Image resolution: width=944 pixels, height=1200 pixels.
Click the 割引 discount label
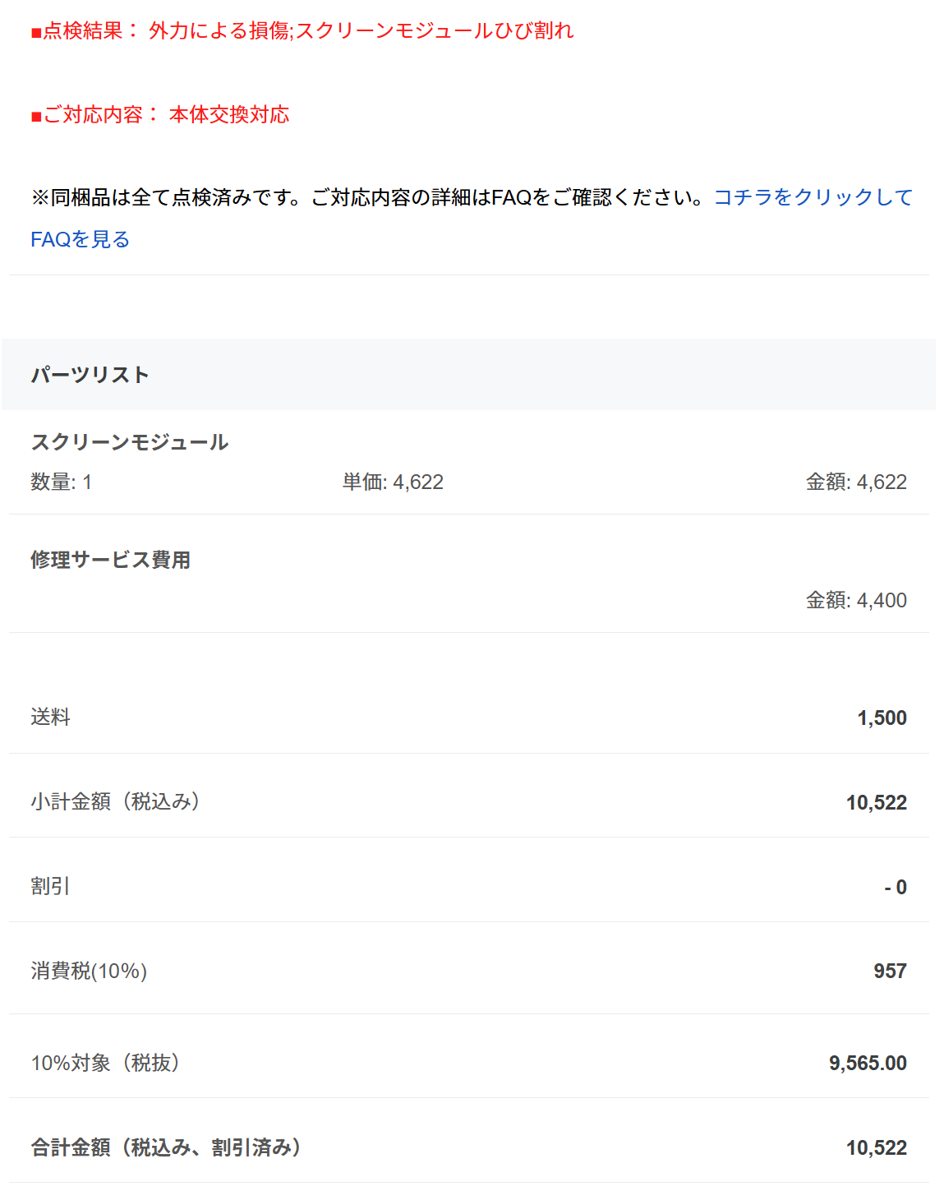coord(51,886)
